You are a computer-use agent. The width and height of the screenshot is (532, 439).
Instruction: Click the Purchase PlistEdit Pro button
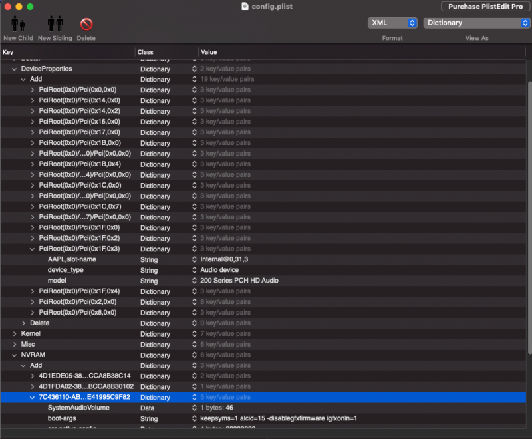pyautogui.click(x=484, y=6)
